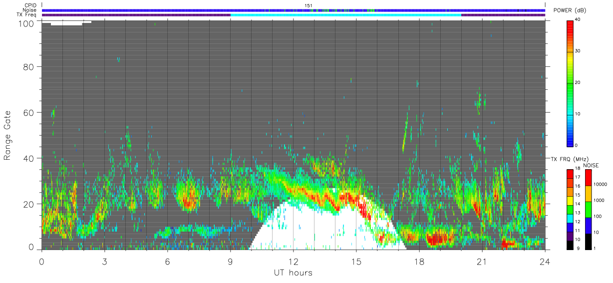Click the green segment of the NOISE colorbar
This screenshot has width=613, height=283.
coord(589,209)
